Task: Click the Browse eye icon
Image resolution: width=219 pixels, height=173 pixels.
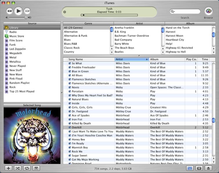Action: [208, 11]
